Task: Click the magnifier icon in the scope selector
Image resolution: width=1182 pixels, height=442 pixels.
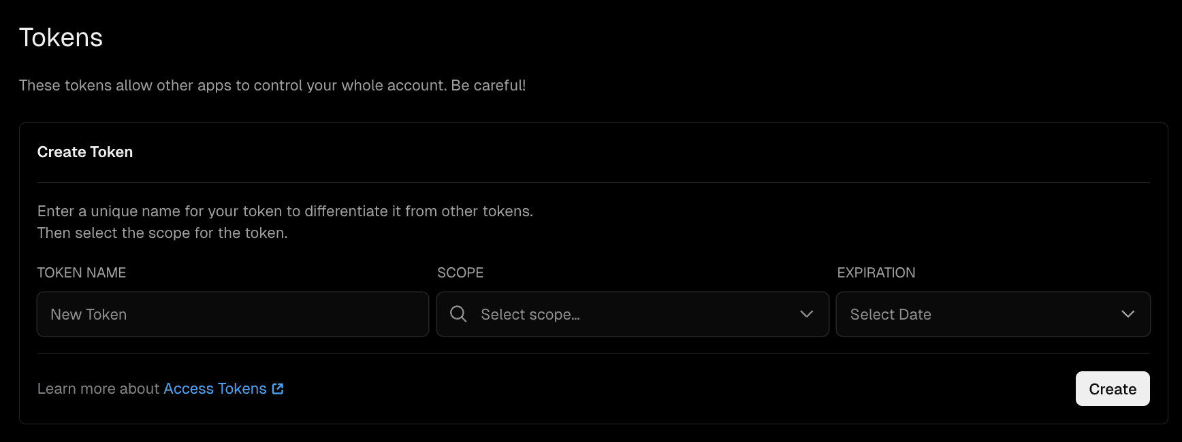Action: (458, 314)
